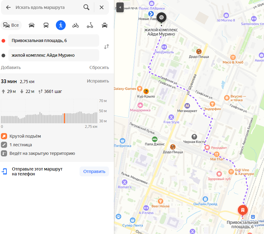The width and height of the screenshot is (264, 234).
Task: Select pedestrian walking mode
Action: click(61, 25)
